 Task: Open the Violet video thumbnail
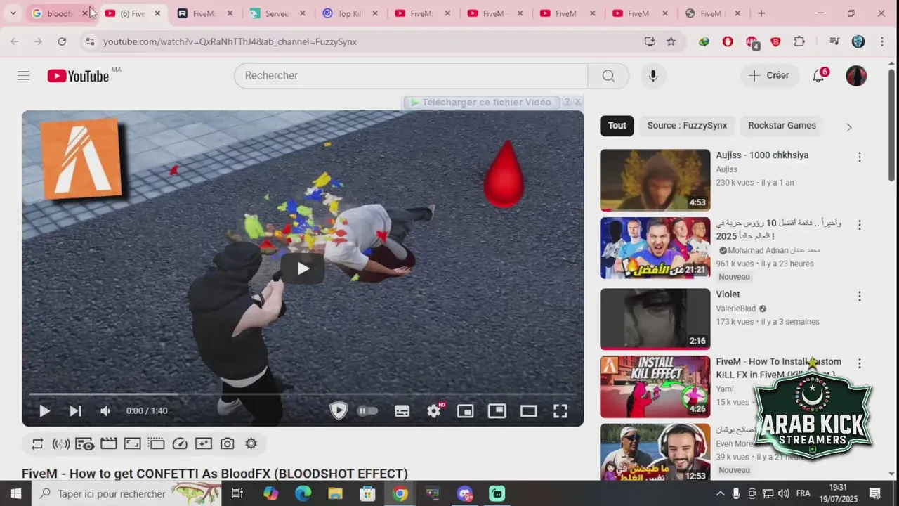(655, 319)
